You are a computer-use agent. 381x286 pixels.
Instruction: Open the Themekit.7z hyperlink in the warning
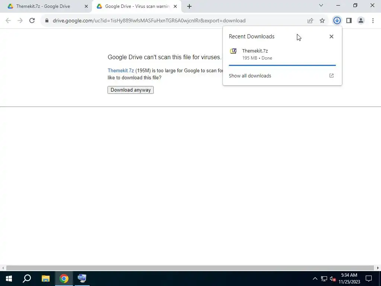121,70
